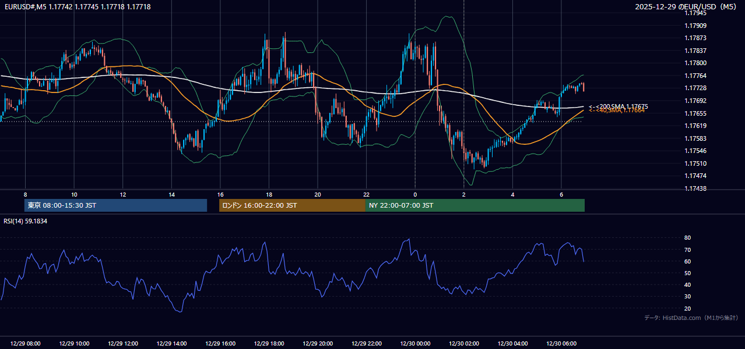Image resolution: width=745 pixels, height=349 pixels.
Task: Click the 12/29 16:00 date label
Action: pos(220,344)
